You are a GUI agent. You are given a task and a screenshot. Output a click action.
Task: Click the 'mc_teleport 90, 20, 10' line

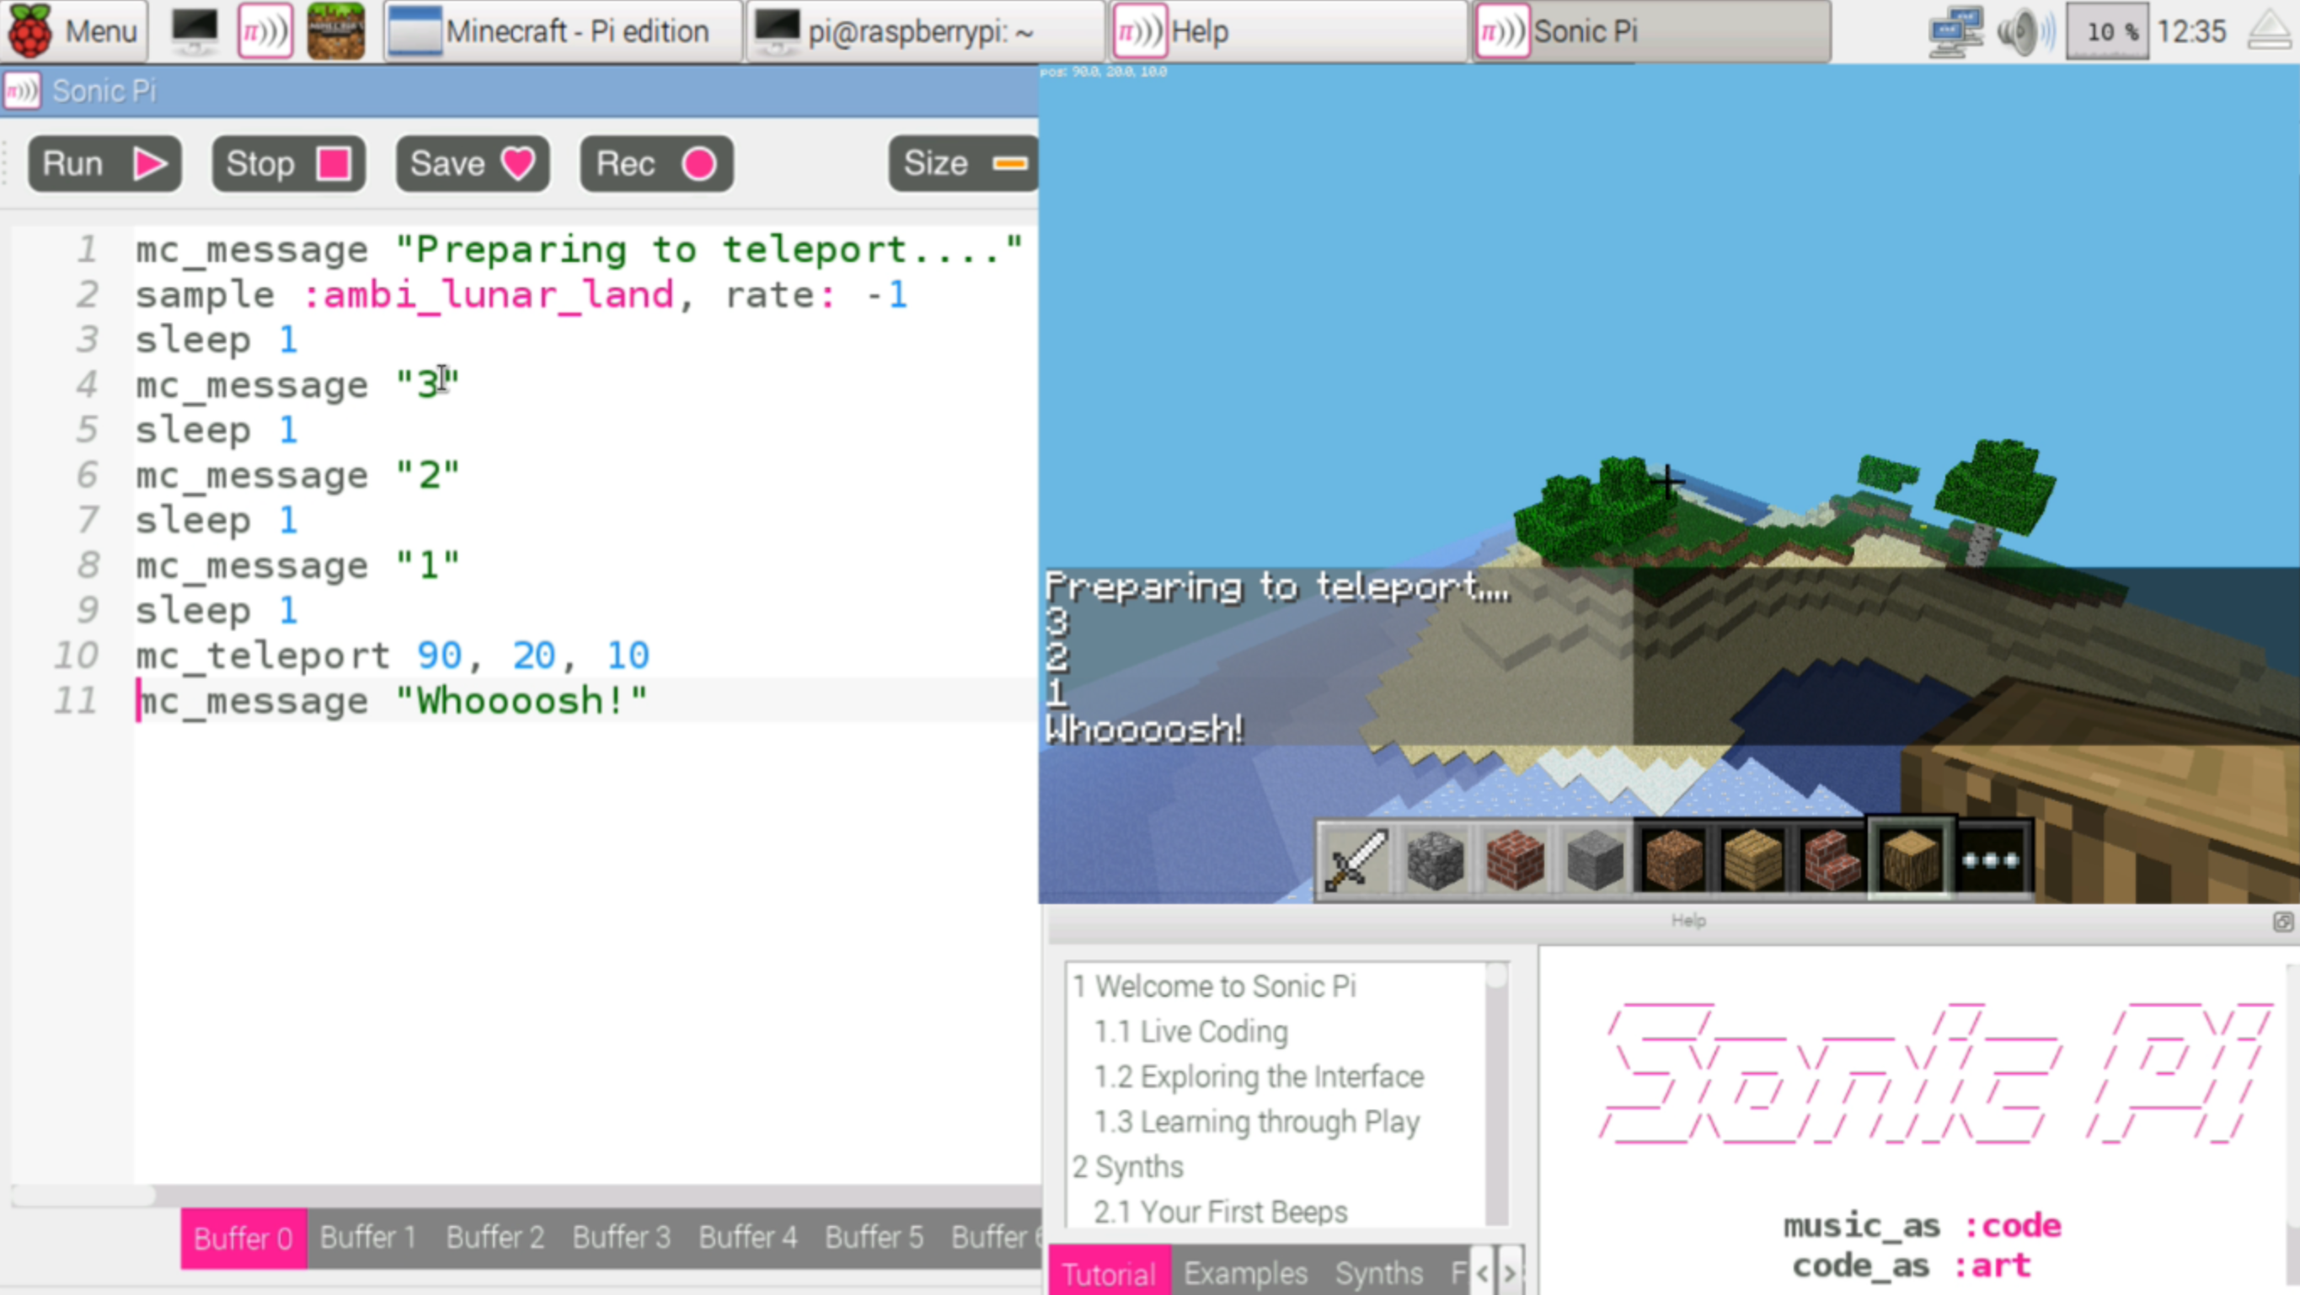coord(393,656)
